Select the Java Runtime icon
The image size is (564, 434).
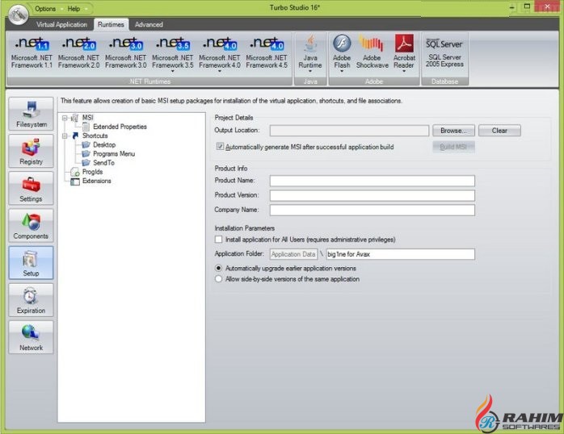click(x=310, y=44)
